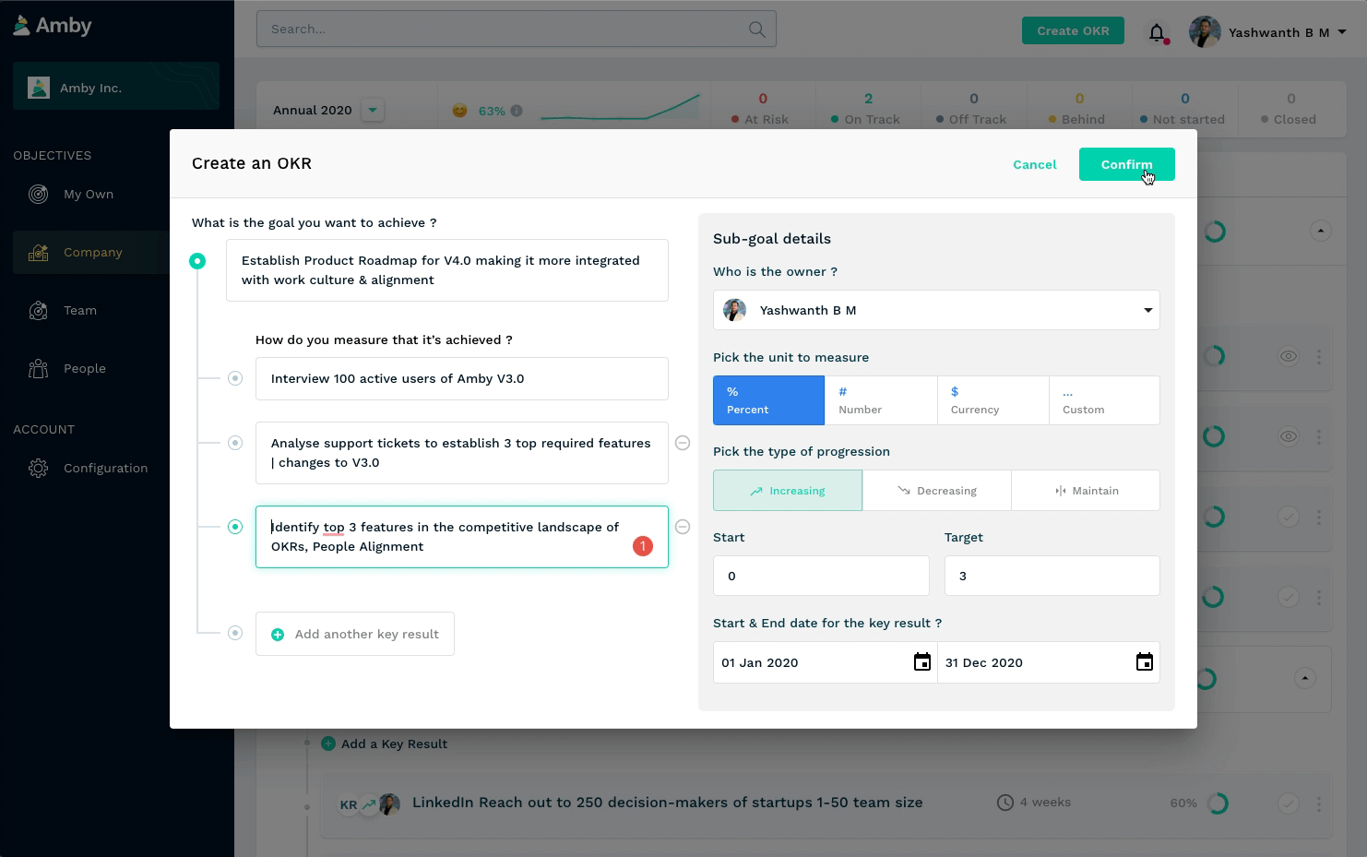
Task: Select the Percent unit
Action: 768,400
